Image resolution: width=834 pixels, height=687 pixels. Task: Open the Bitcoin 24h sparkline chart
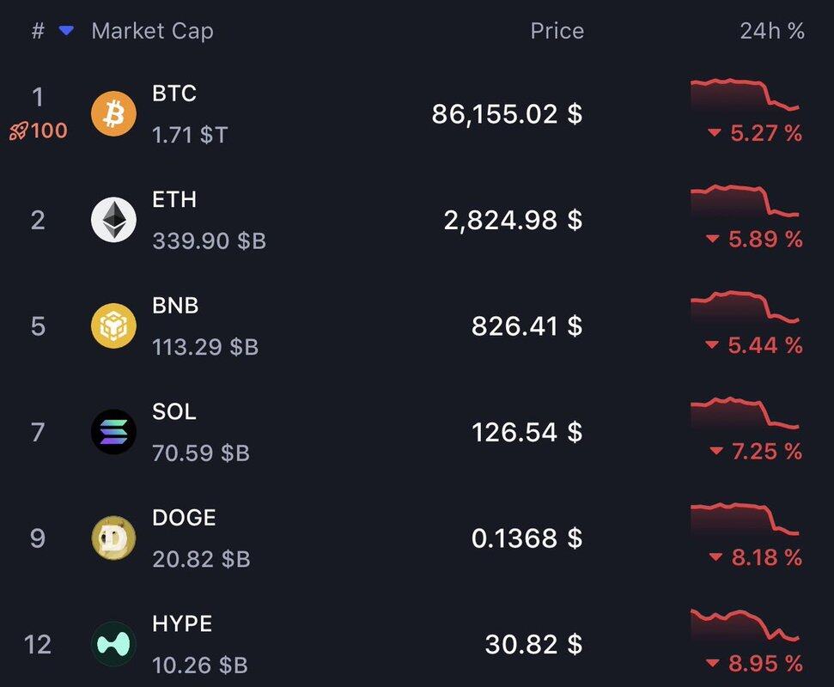click(x=745, y=95)
